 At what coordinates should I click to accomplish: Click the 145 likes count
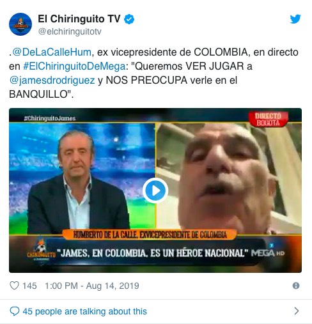pyautogui.click(x=29, y=286)
